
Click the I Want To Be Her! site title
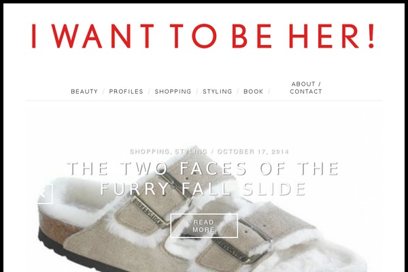click(203, 36)
